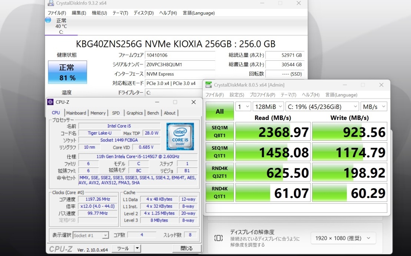The image size is (411, 256).
Task: Click the SEQ1M Q8T1 write result 923.56
Action: point(349,132)
